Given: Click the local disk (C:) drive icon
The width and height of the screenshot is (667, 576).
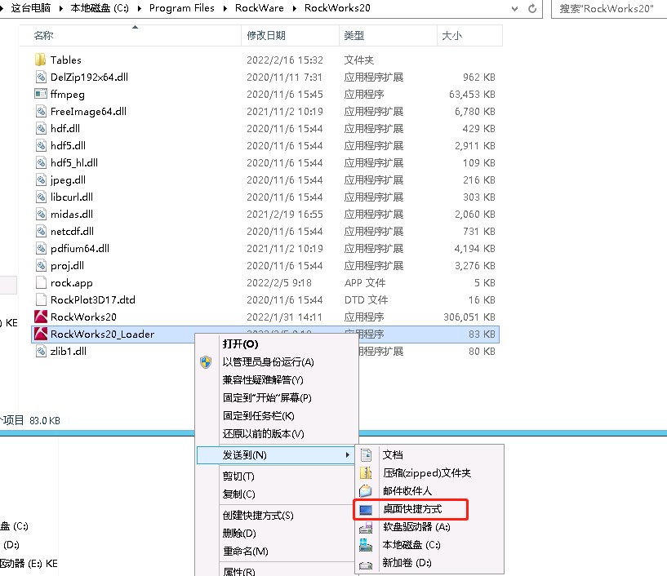Looking at the screenshot, I should 366,545.
